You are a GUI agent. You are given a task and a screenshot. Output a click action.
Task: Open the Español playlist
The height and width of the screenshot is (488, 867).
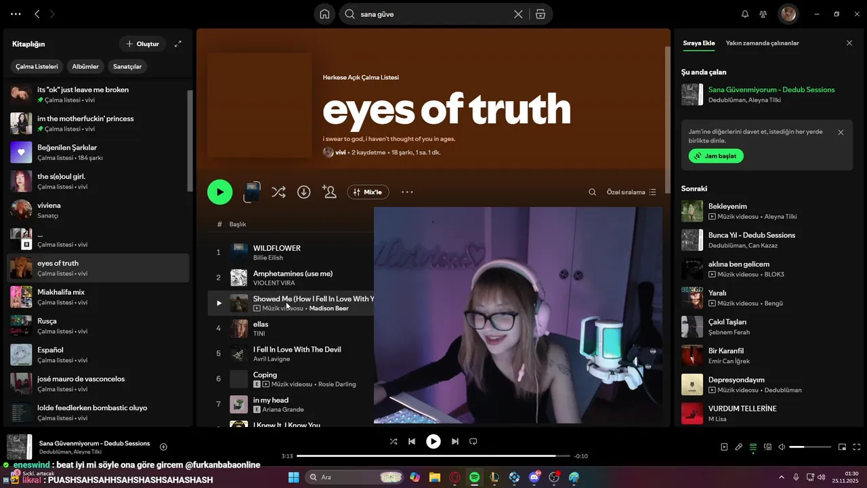[98, 355]
